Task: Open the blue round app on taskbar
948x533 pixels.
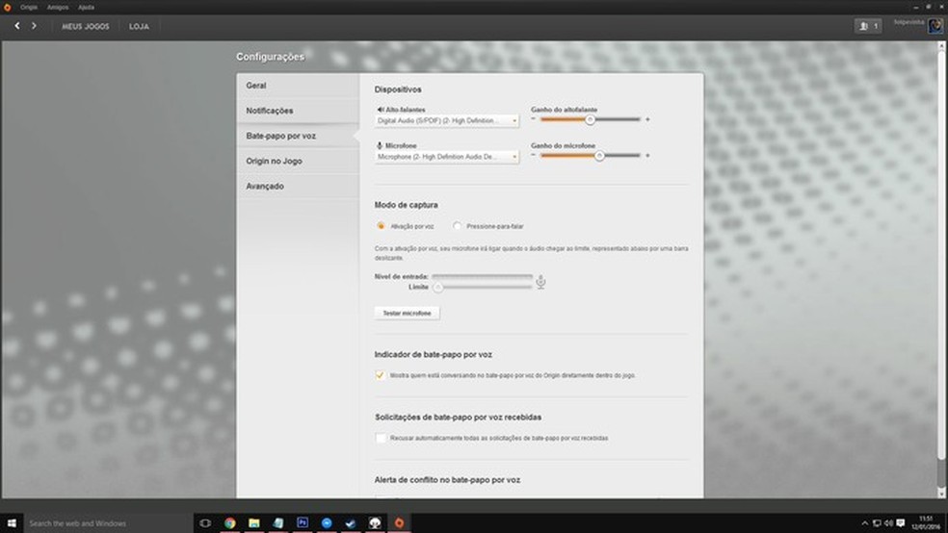Action: pyautogui.click(x=327, y=522)
